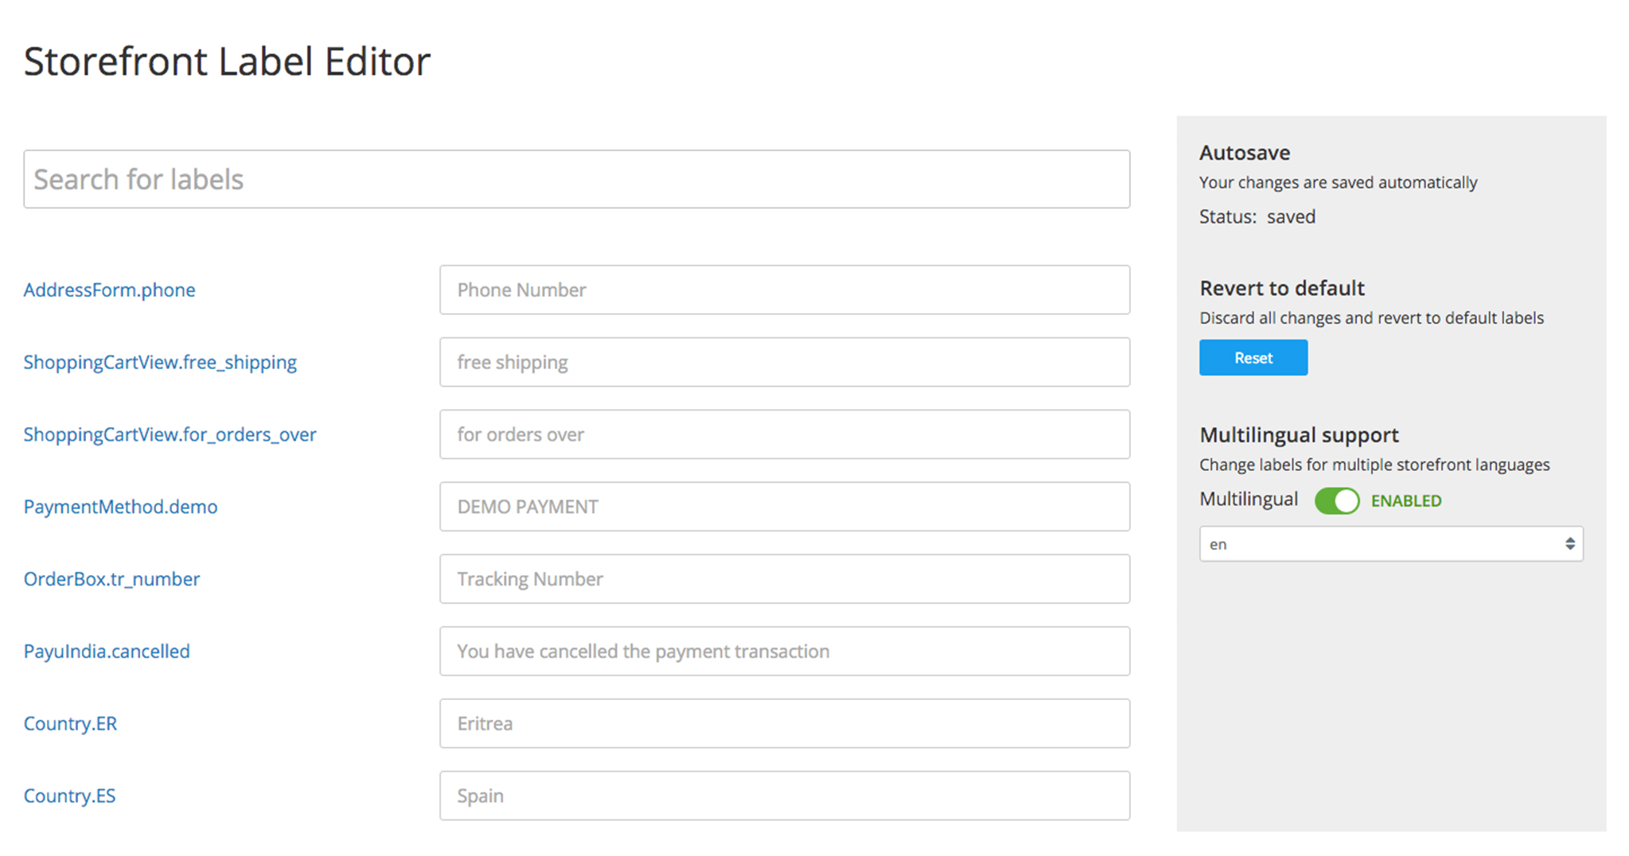The width and height of the screenshot is (1629, 856).
Task: Click the ShoppingCartView.for_orders_over link
Action: [170, 434]
